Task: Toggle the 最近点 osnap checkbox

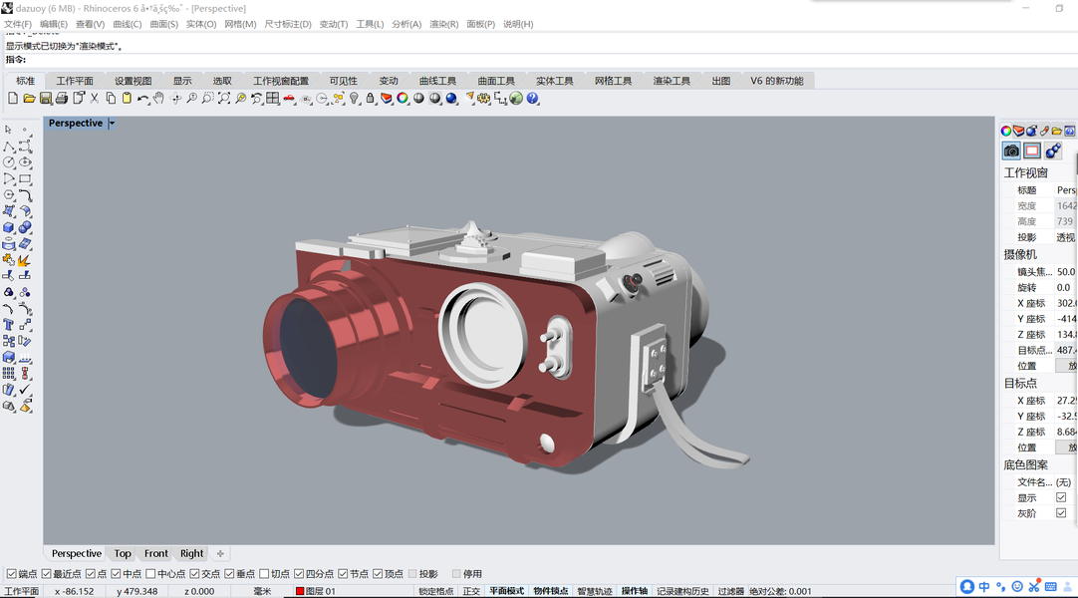Action: pos(46,573)
